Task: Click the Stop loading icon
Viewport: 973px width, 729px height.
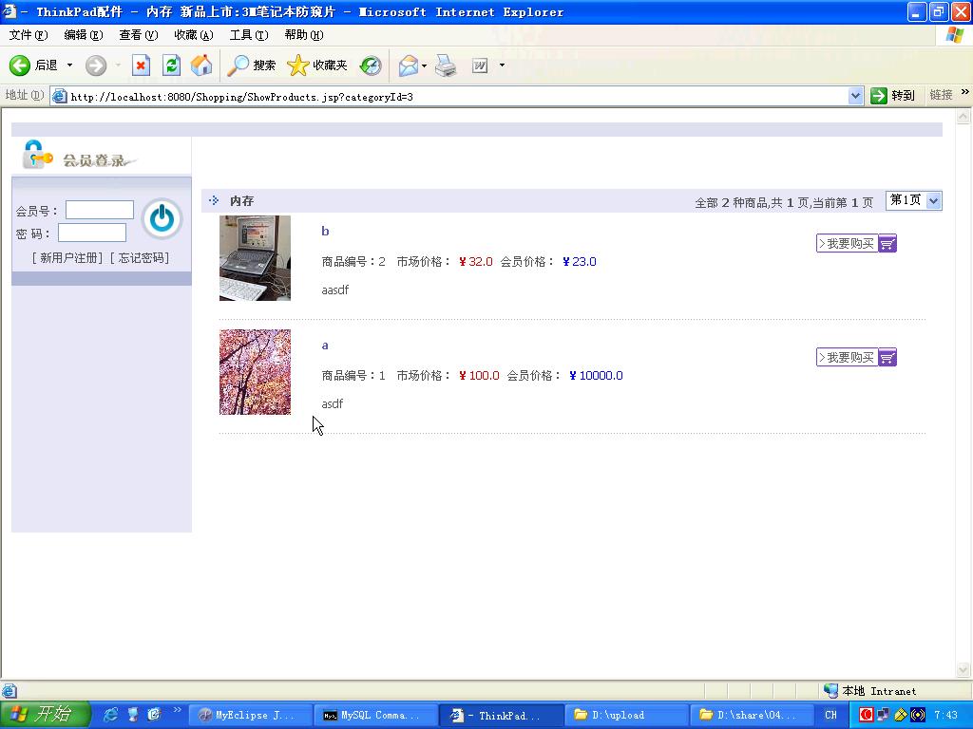Action: click(141, 65)
